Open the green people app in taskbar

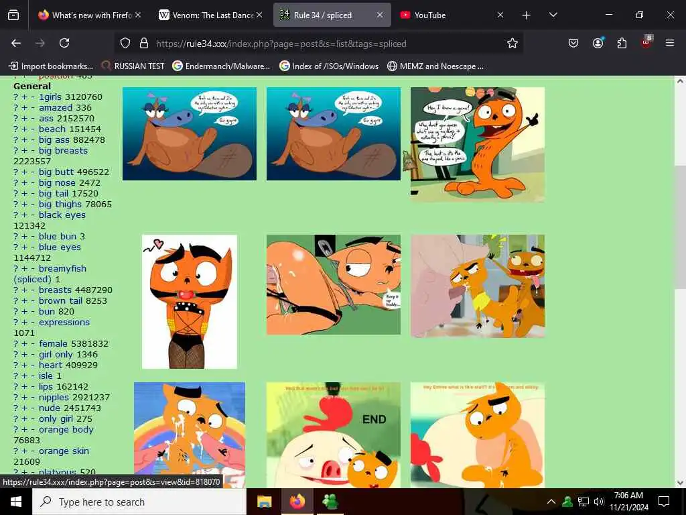(x=330, y=502)
